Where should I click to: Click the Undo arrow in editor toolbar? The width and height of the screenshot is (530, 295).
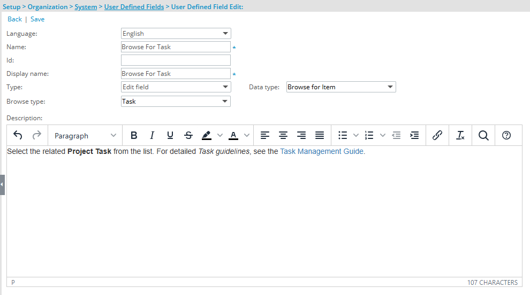click(x=18, y=136)
